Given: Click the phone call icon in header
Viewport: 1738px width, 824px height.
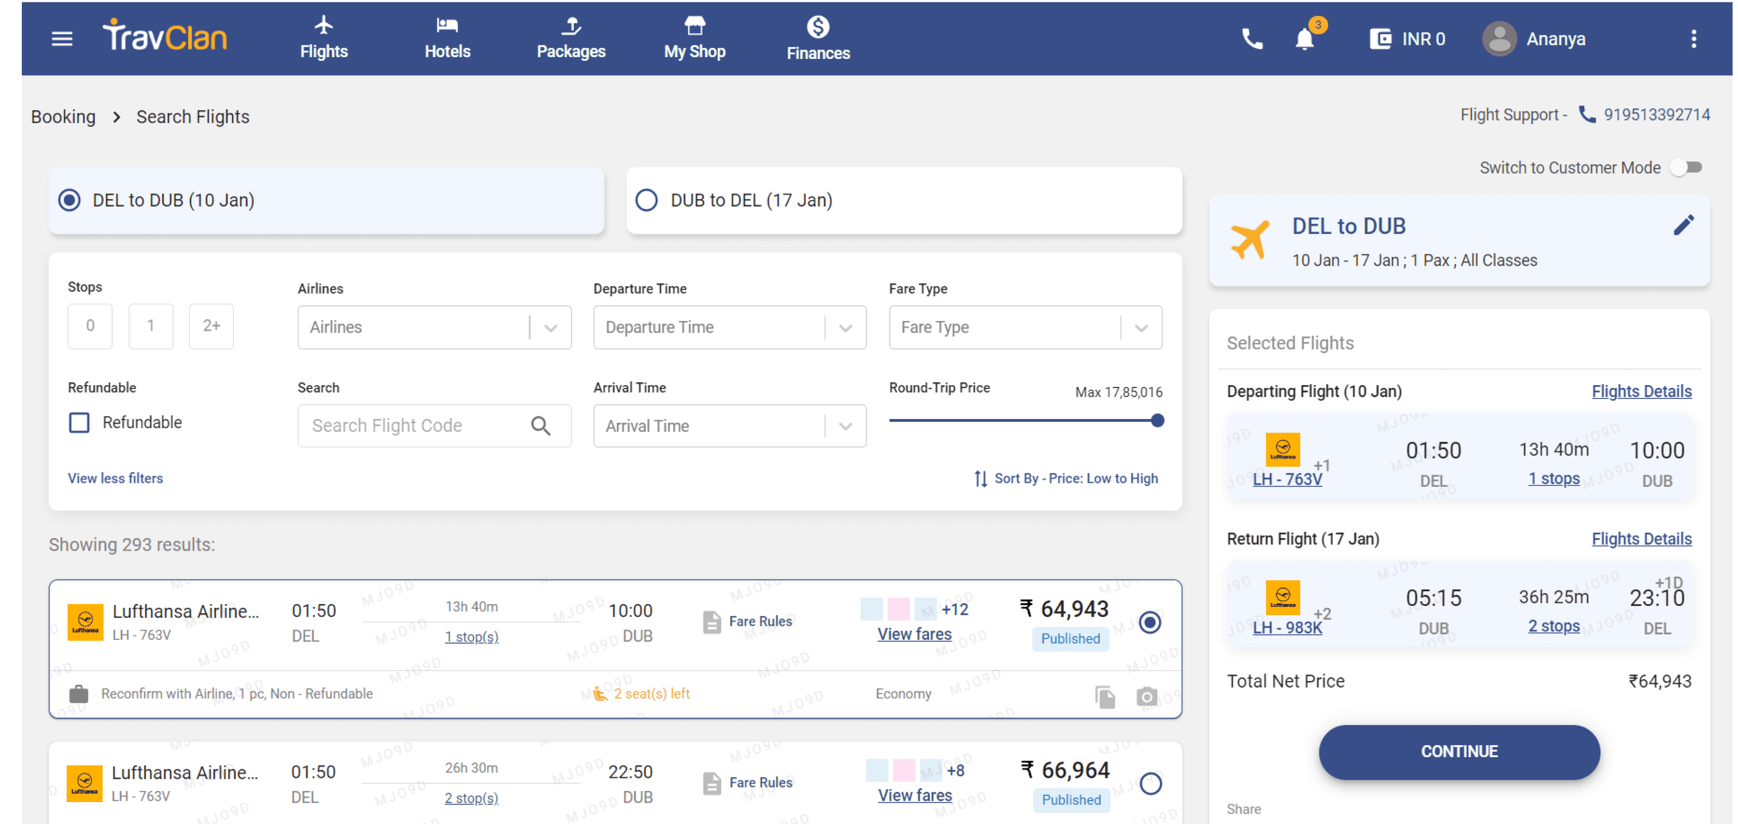Looking at the screenshot, I should 1252,39.
